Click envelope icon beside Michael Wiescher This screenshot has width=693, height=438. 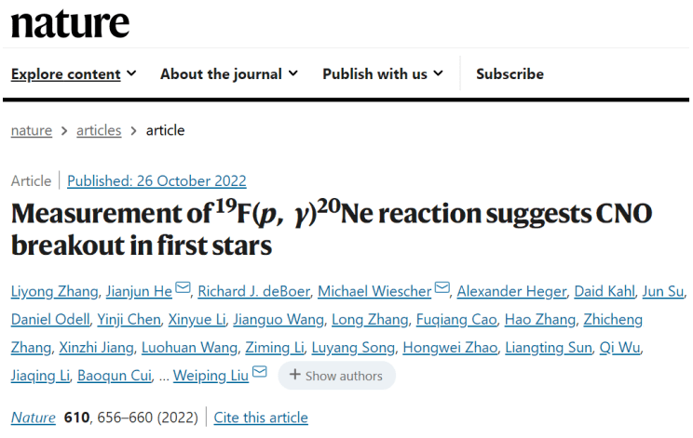pos(442,291)
